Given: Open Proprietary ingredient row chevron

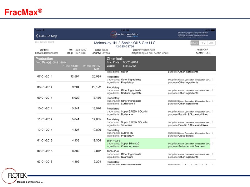Looking at the screenshot, I should point(212,79).
